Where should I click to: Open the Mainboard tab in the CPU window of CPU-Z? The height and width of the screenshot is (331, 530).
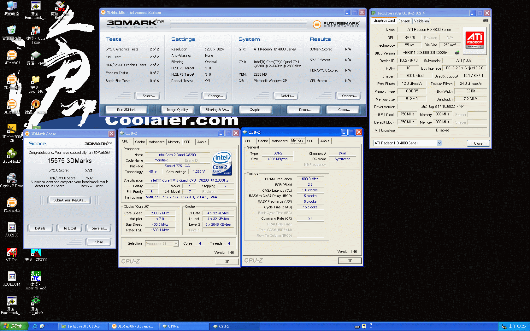click(x=156, y=142)
